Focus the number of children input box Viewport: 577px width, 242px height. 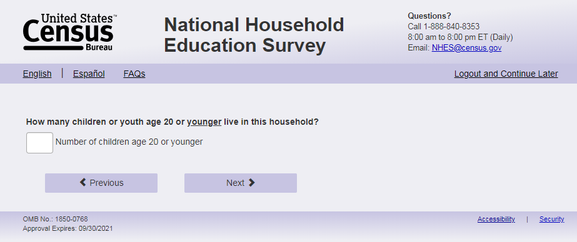(x=40, y=143)
